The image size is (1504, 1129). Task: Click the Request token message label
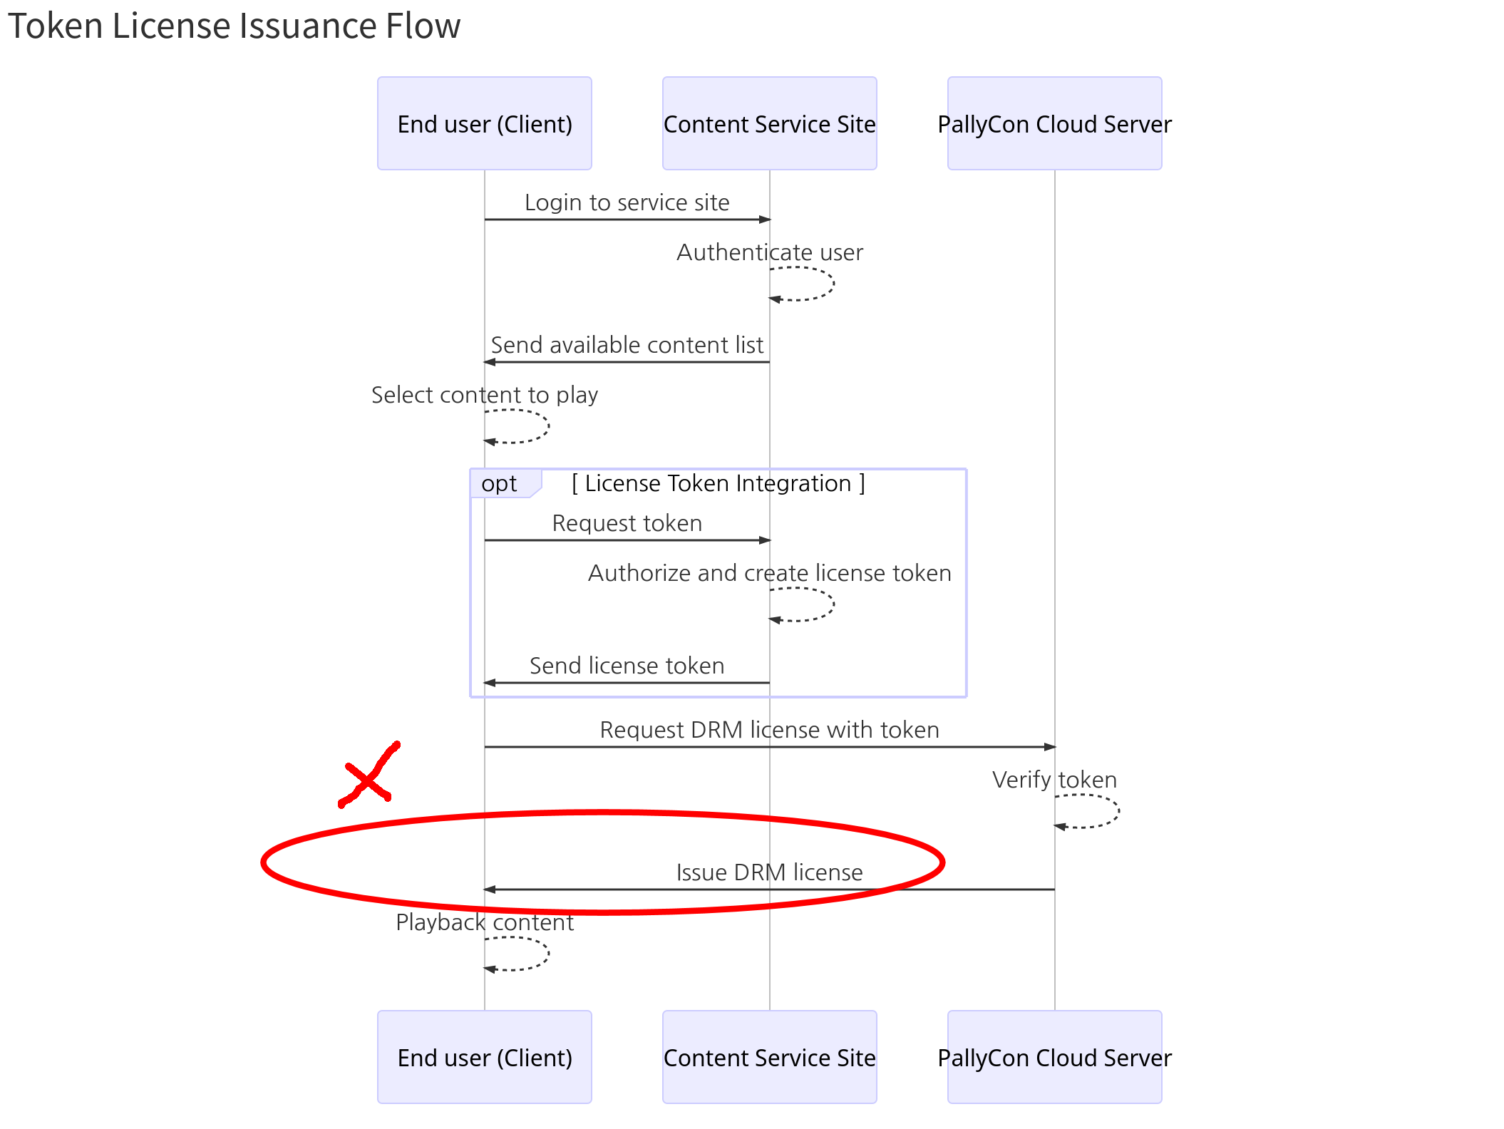627,524
